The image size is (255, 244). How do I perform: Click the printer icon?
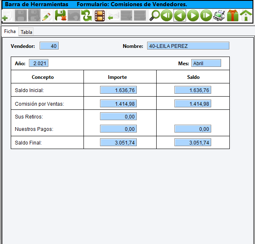(219, 16)
